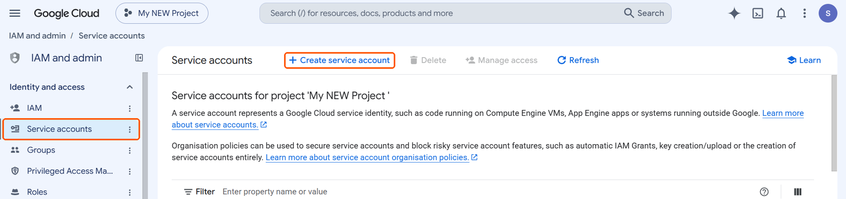
Task: Open the three-dot menu beside Privileged Access
Action: pyautogui.click(x=130, y=171)
